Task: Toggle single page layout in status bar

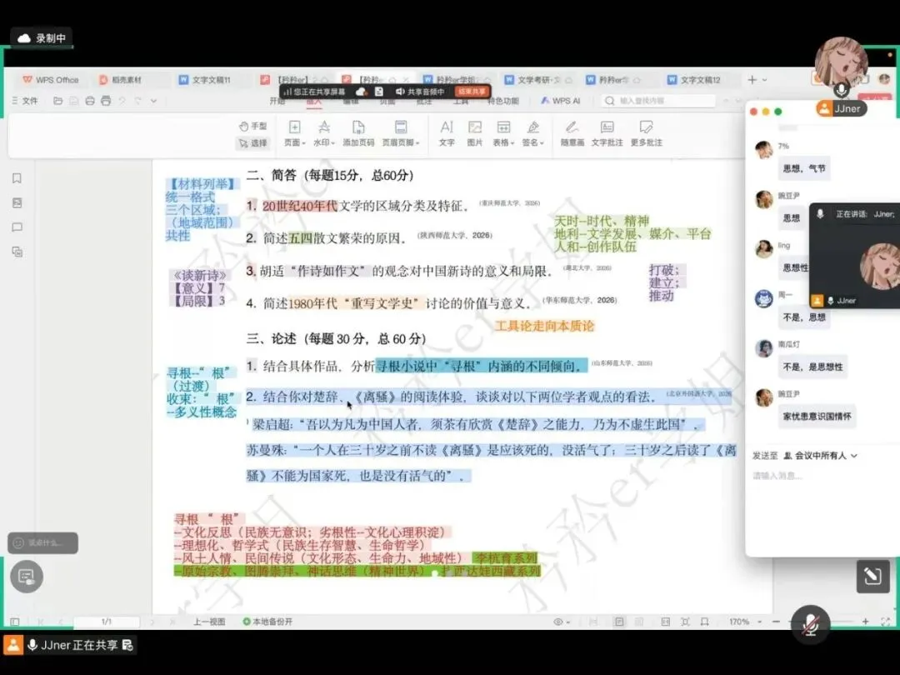Action: tap(619, 622)
